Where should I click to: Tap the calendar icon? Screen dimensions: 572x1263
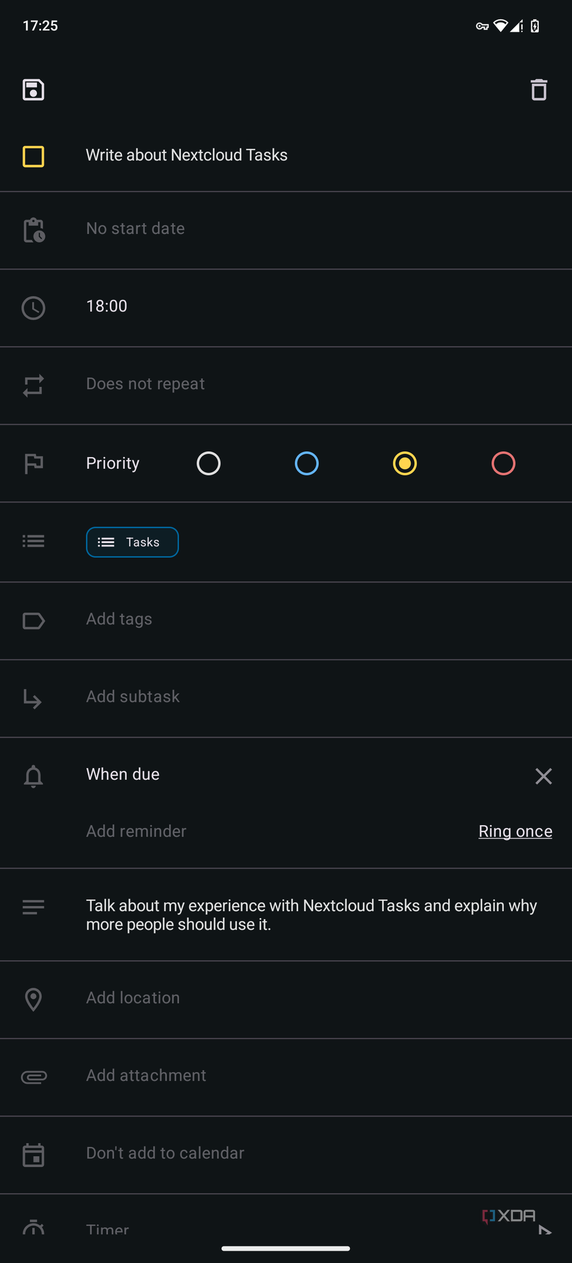coord(33,1155)
